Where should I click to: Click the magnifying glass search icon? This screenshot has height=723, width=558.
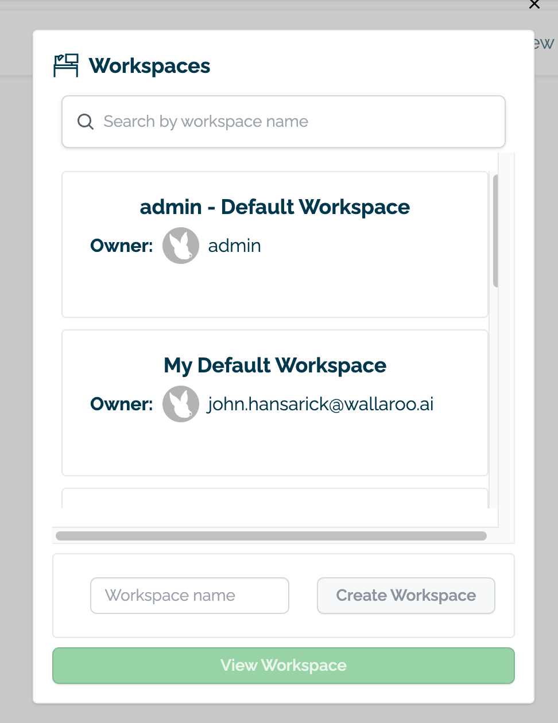point(85,122)
